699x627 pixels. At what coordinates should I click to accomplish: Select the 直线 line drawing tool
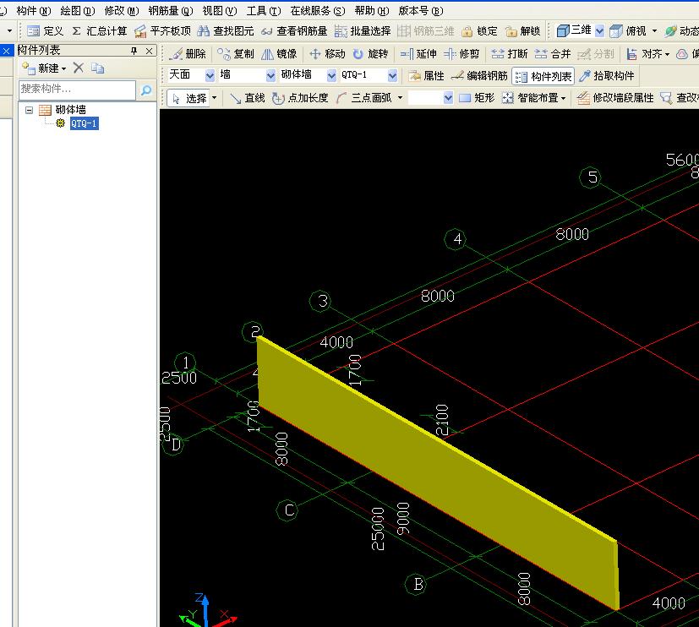click(x=248, y=97)
